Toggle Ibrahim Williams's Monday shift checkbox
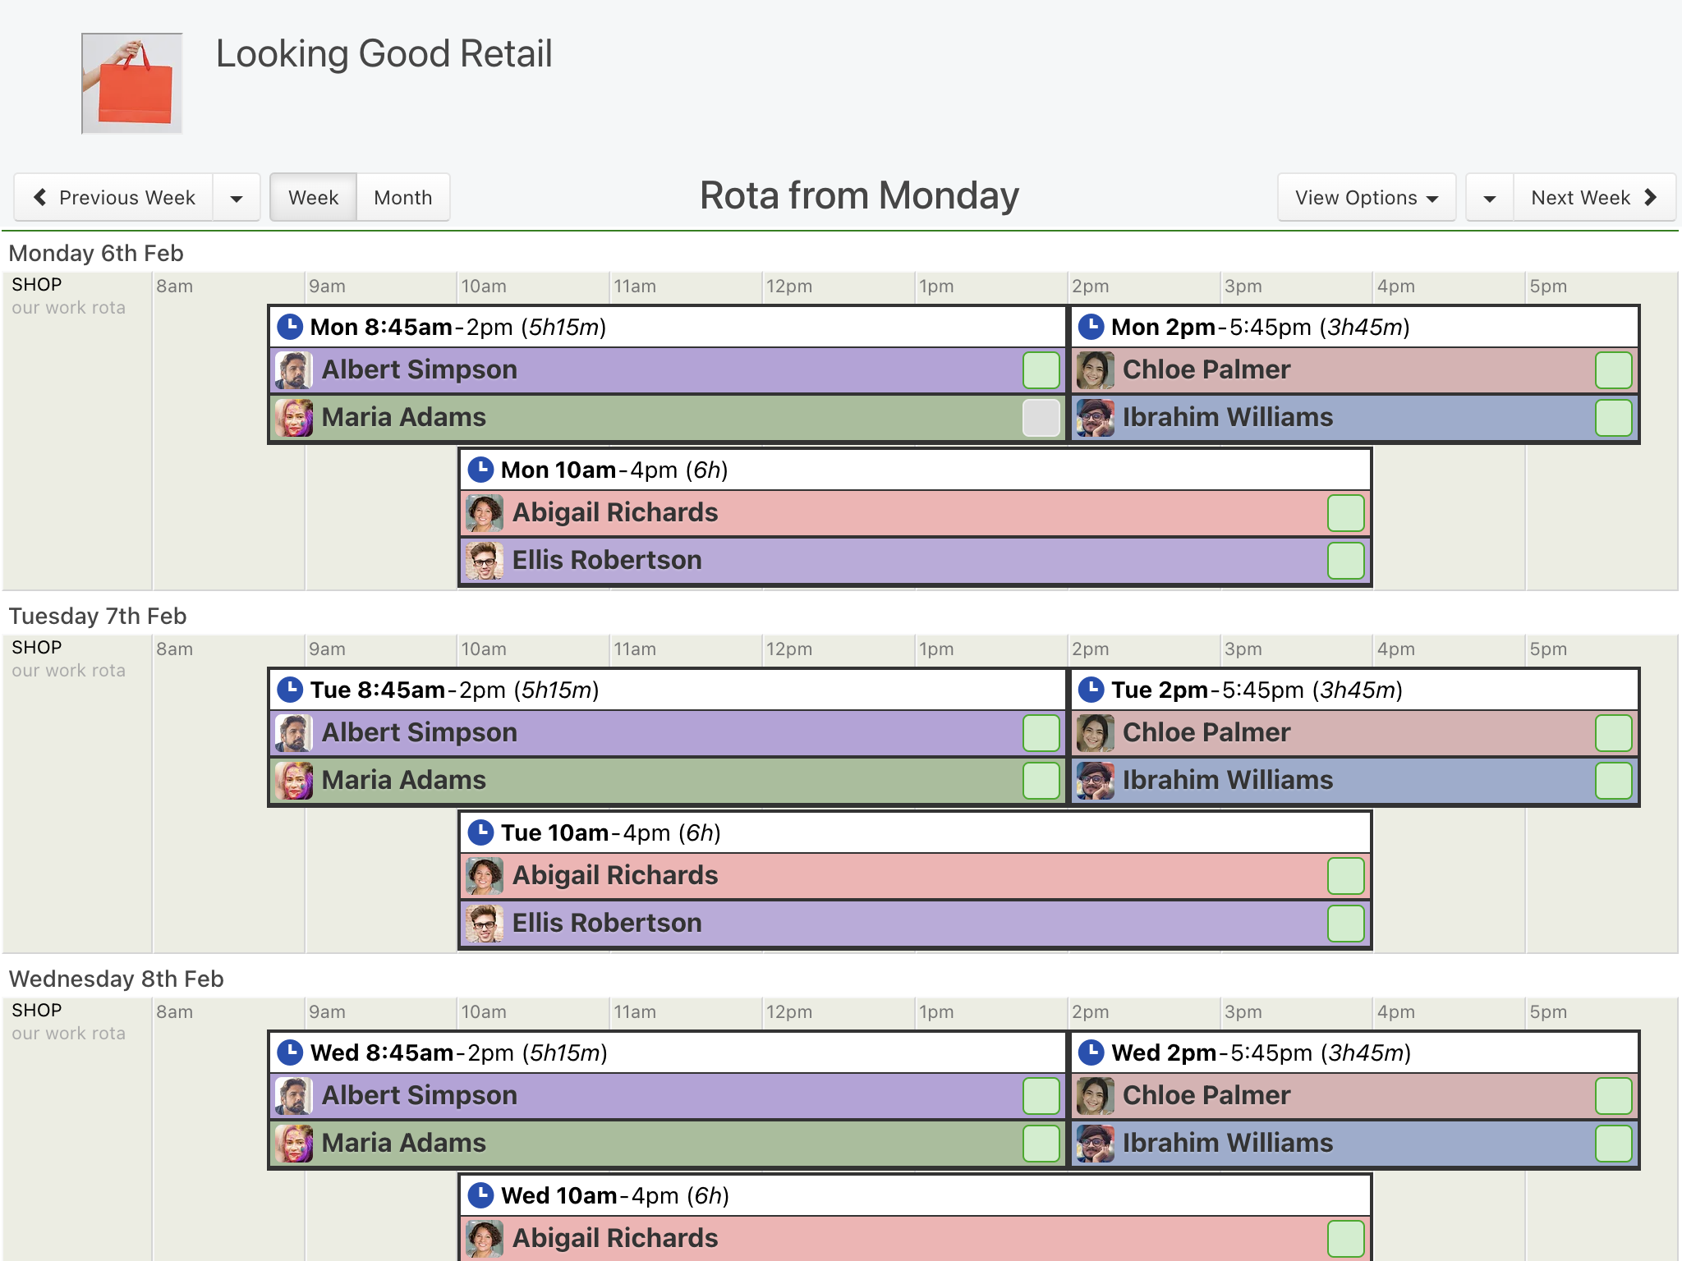 click(1613, 418)
